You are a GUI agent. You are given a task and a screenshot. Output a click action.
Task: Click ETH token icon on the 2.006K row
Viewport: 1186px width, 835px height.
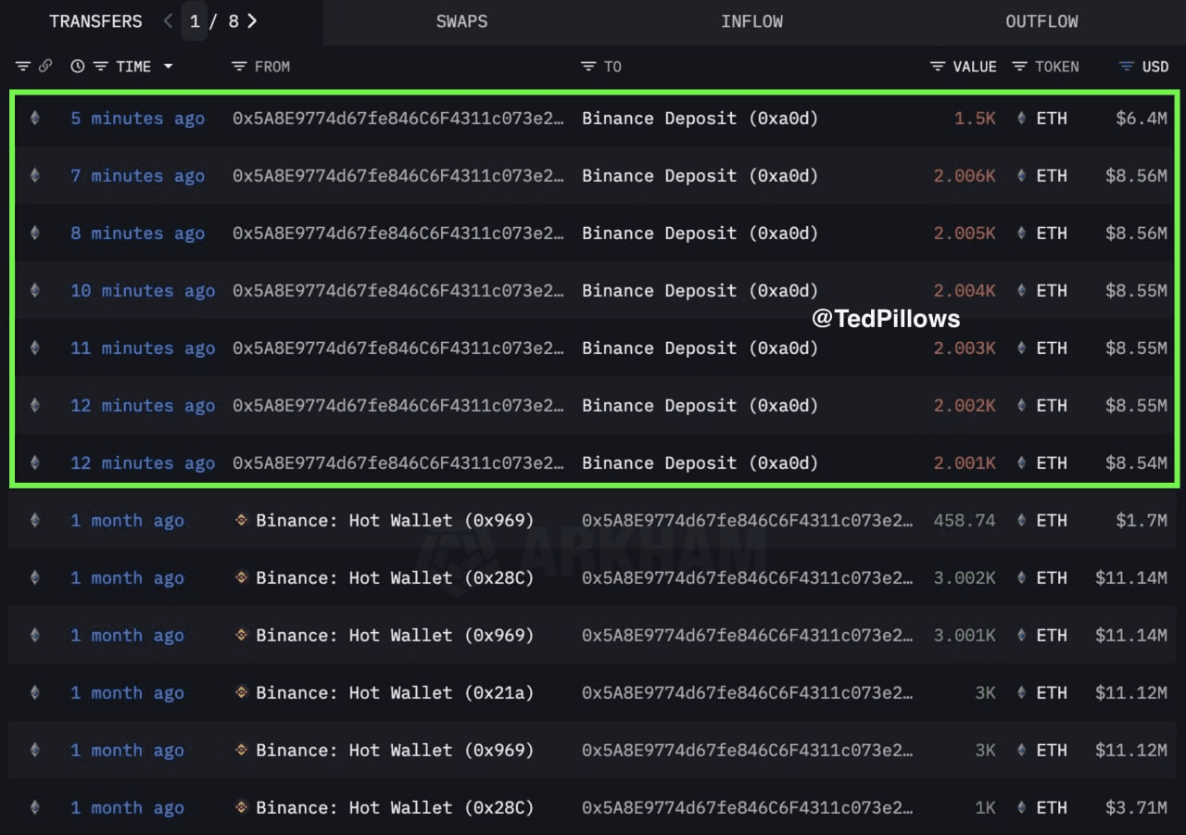(1022, 175)
